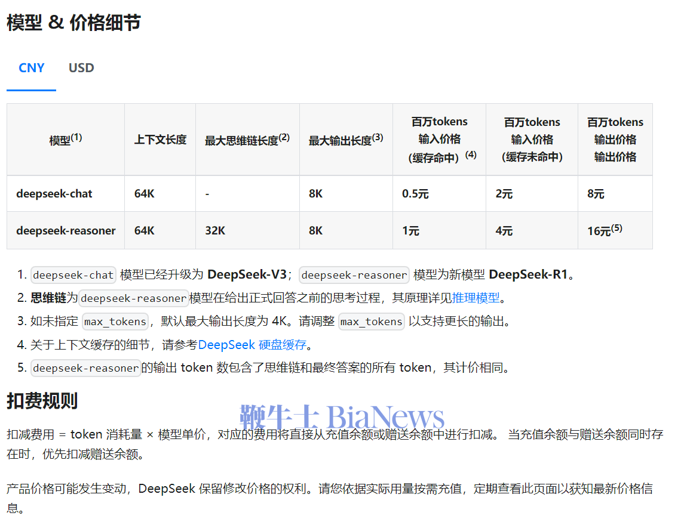
Task: Click first max_tokens code tag in note 3
Action: click(x=115, y=322)
